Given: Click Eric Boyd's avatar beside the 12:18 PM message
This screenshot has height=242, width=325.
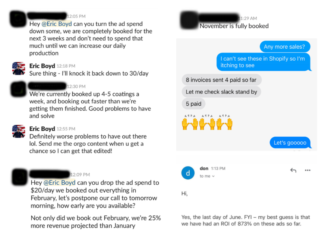Looking at the screenshot, I should 19,68.
